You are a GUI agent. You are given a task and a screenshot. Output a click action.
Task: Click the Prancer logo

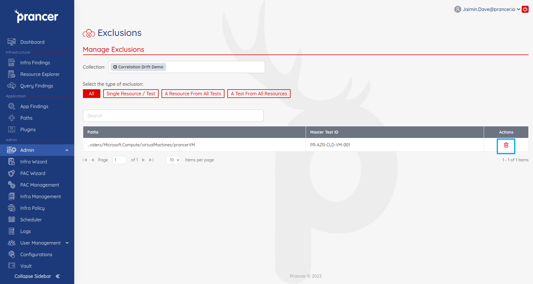point(37,16)
